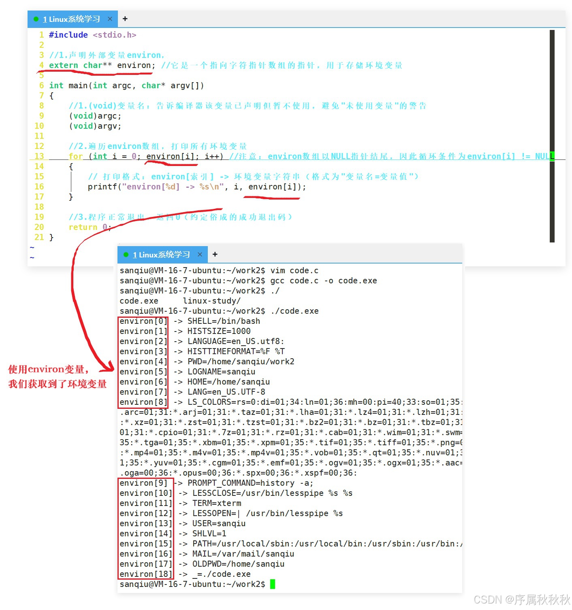Click line number 21 in the editor
572x610 pixels.
pyautogui.click(x=39, y=237)
